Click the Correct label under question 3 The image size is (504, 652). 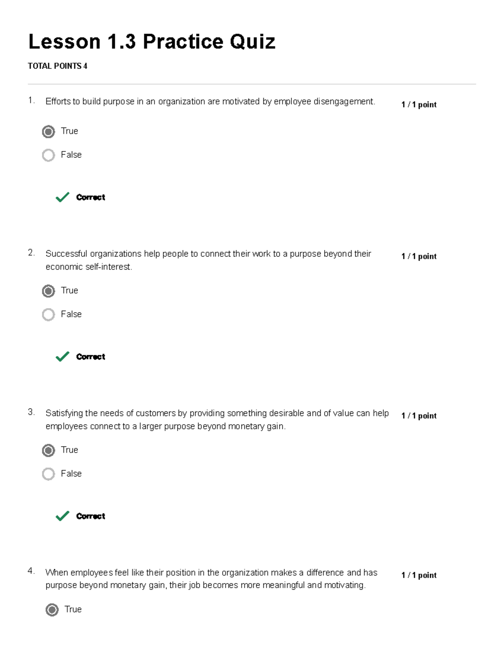90,516
